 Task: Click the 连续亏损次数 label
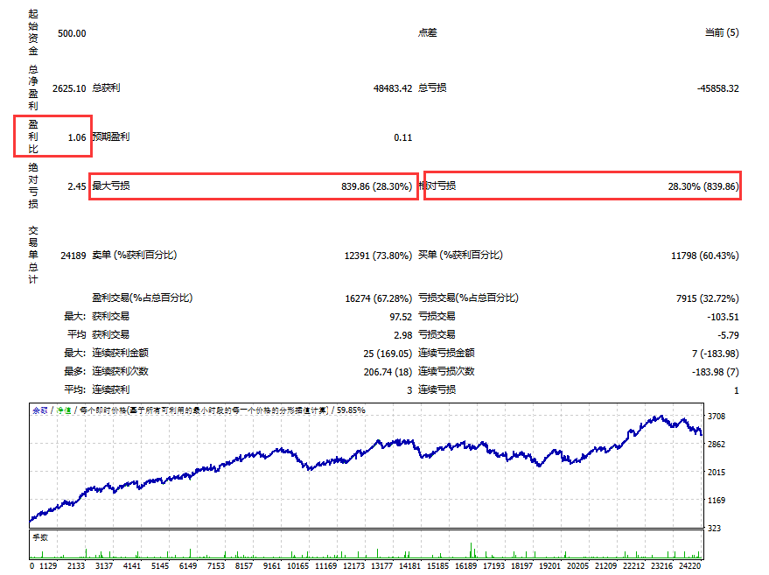coord(446,371)
